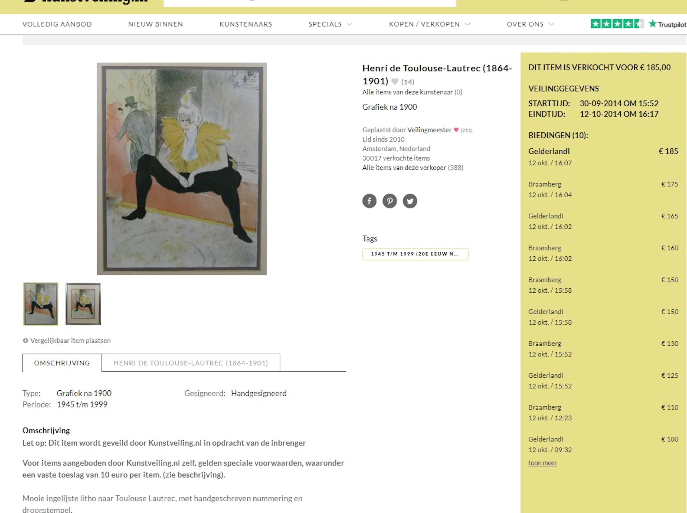This screenshot has width=687, height=513.
Task: Go to the Kunstenaars menu
Action: (x=245, y=24)
